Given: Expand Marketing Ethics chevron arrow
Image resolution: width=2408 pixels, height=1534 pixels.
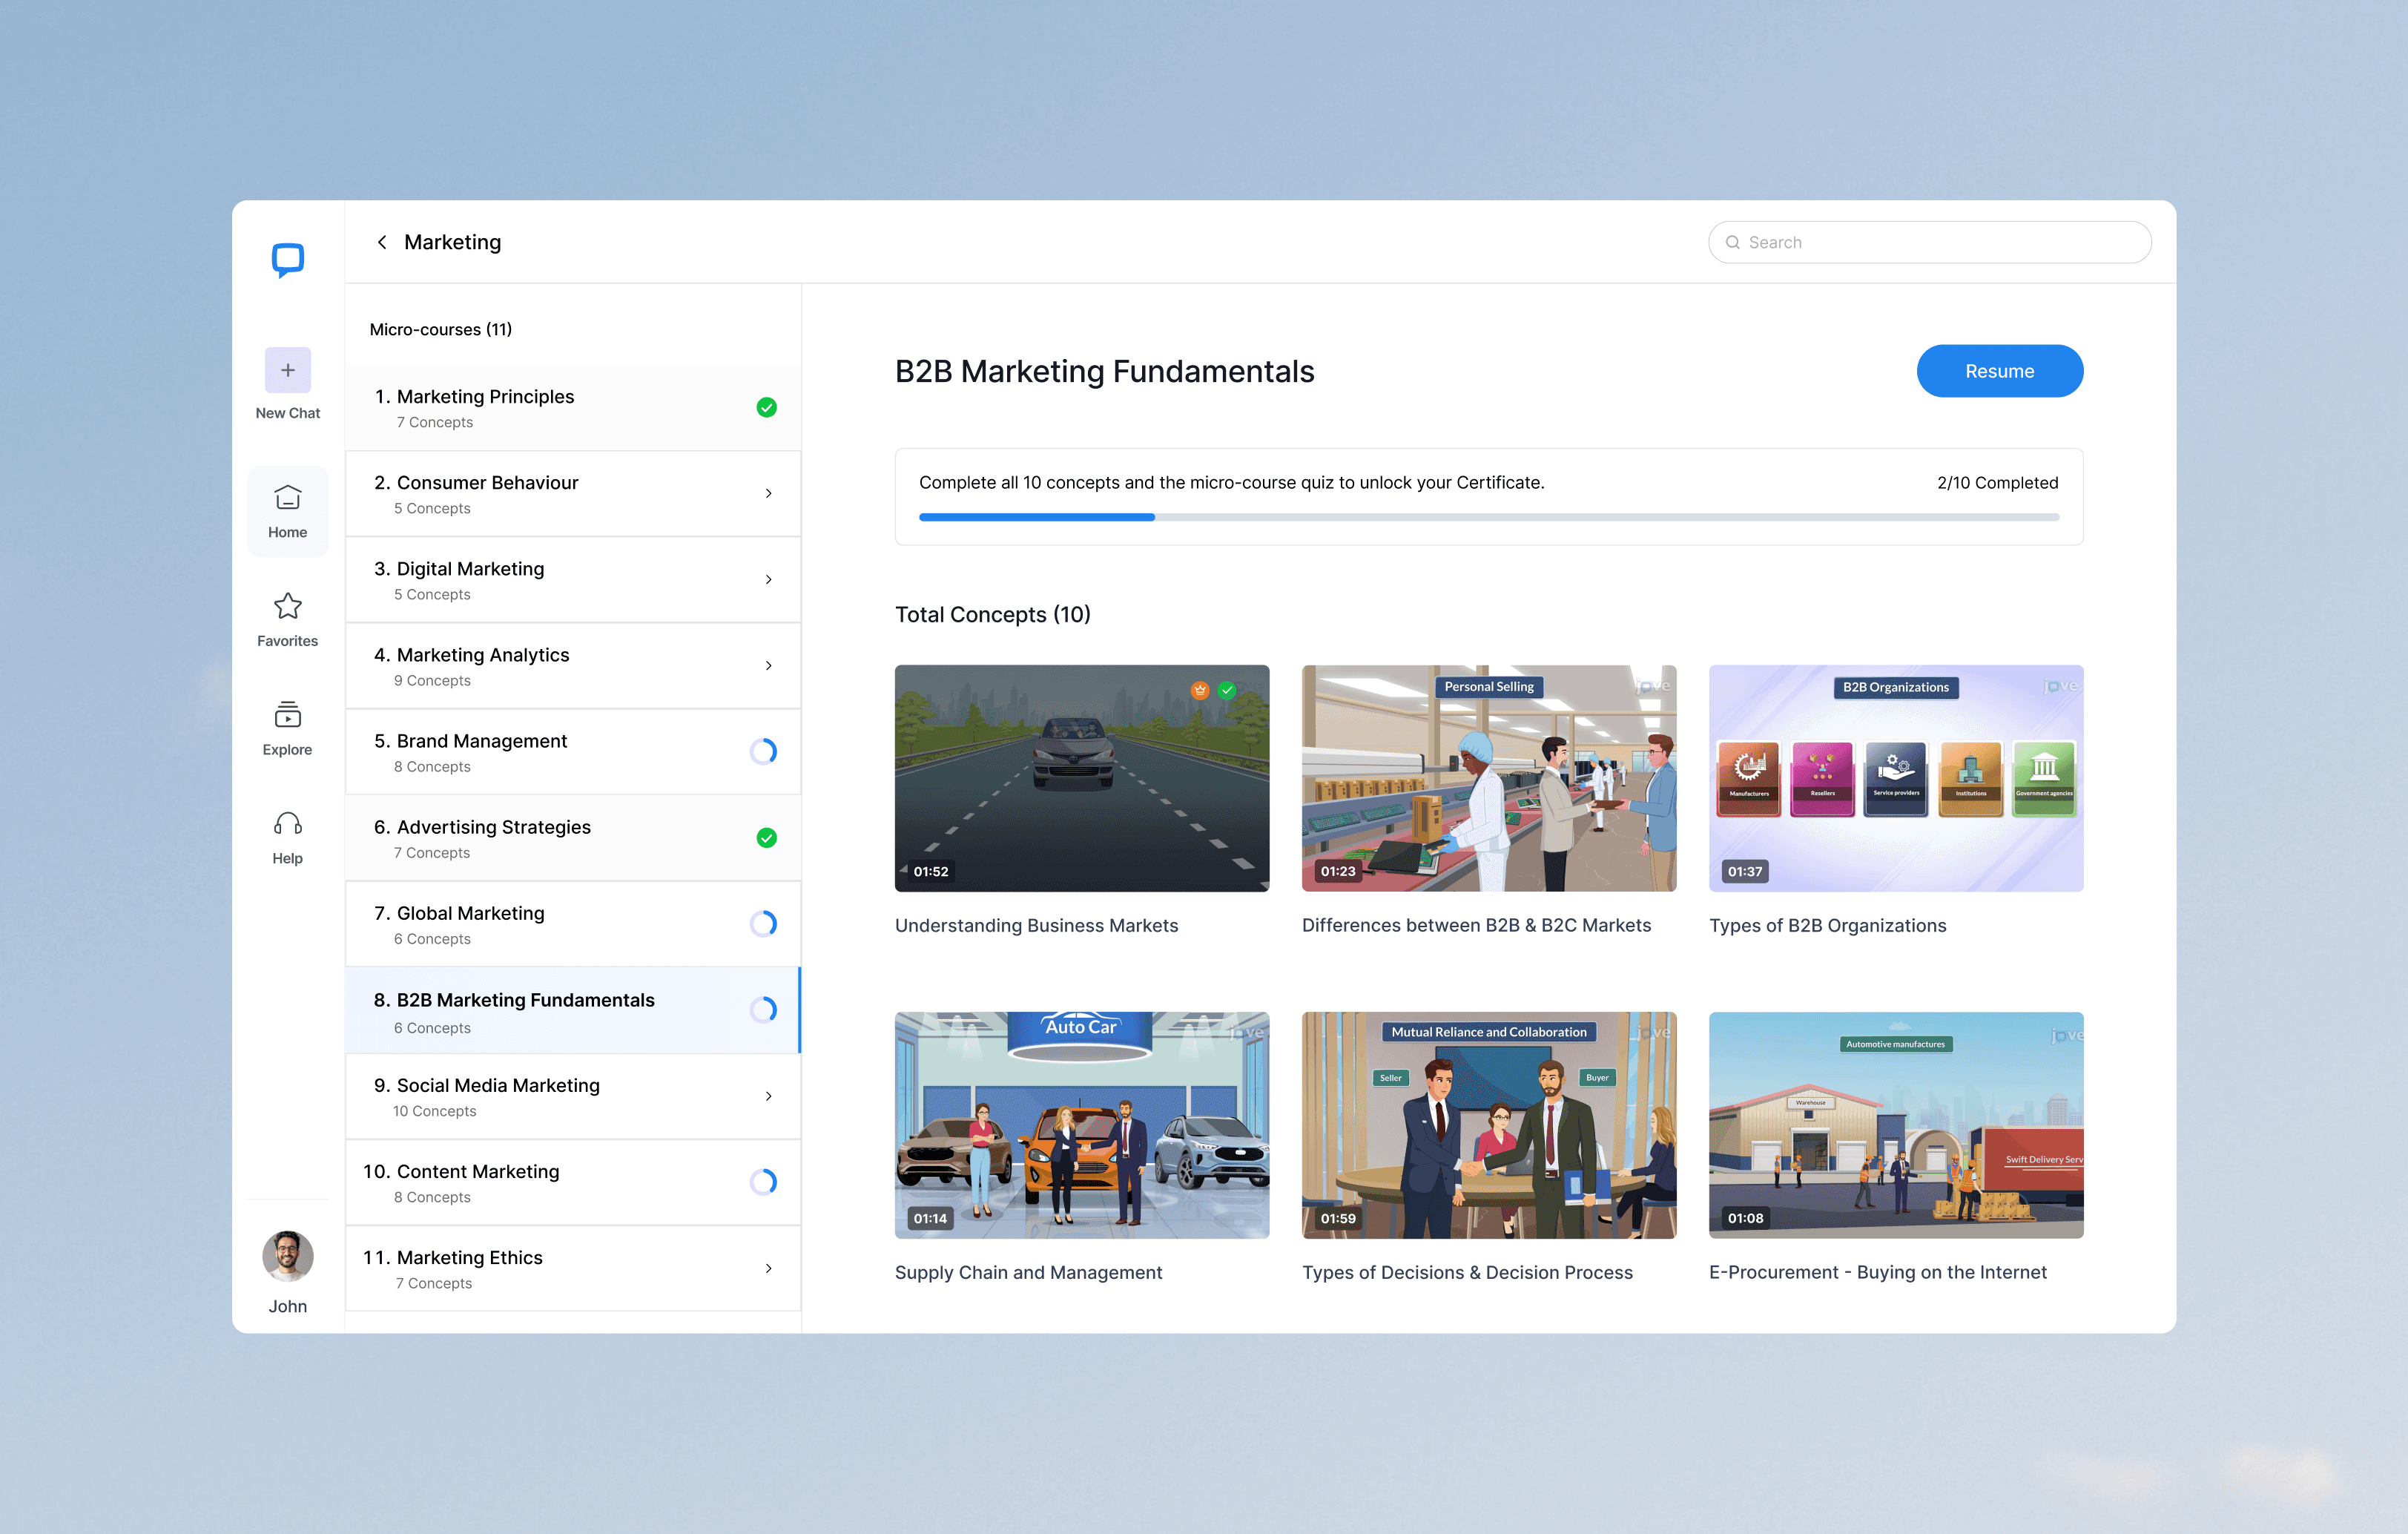Looking at the screenshot, I should point(768,1268).
